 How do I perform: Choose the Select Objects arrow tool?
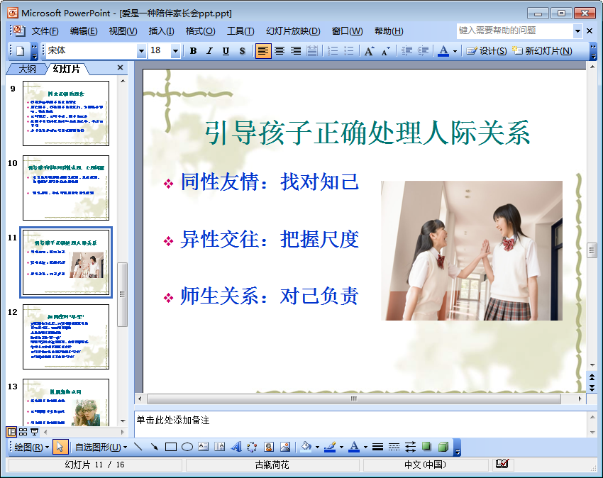coord(60,447)
